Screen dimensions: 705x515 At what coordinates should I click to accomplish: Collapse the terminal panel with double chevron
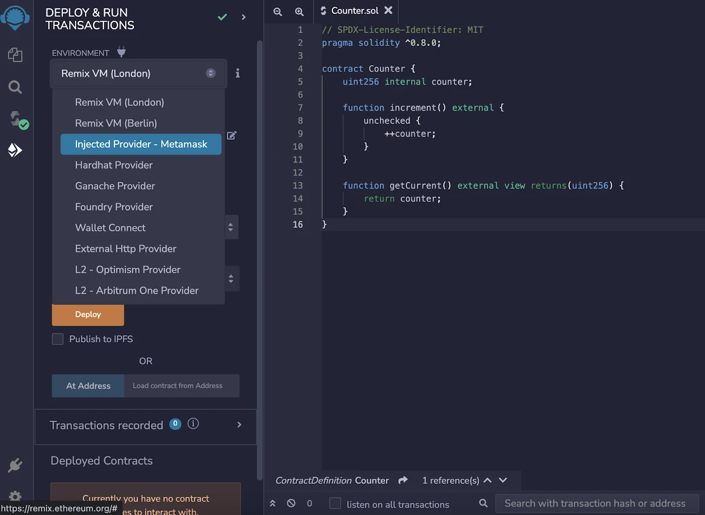point(273,503)
